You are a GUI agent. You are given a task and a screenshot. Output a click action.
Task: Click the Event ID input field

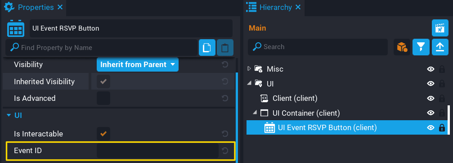click(x=157, y=150)
